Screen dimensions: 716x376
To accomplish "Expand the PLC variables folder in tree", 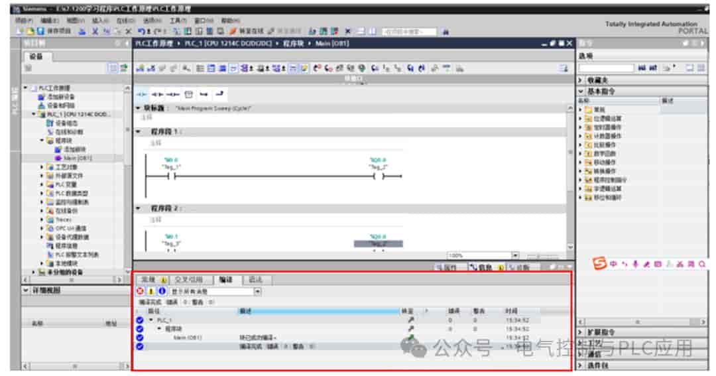I will pyautogui.click(x=42, y=184).
